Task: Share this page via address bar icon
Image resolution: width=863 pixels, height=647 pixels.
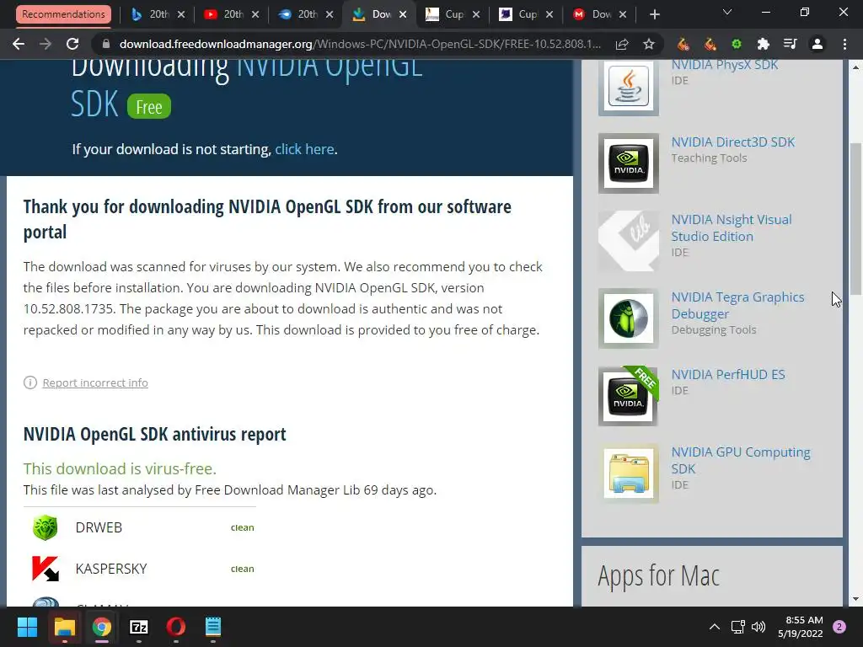Action: coord(622,44)
